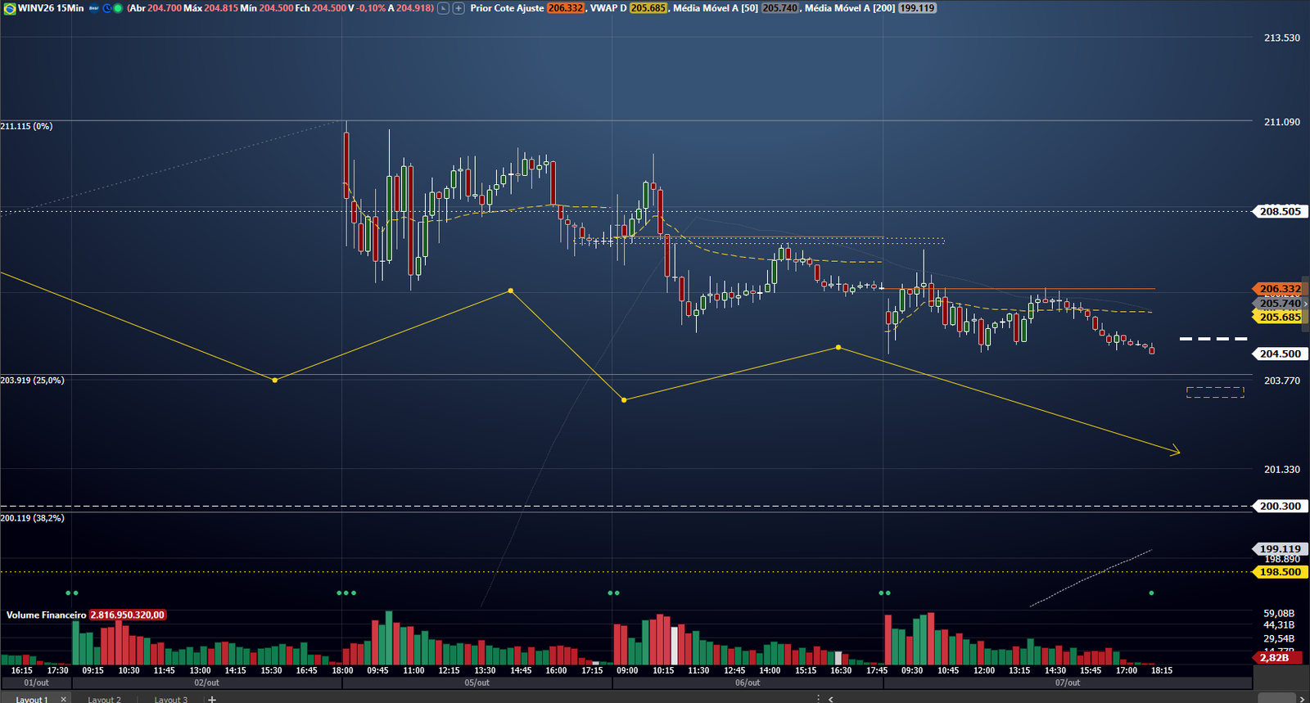The height and width of the screenshot is (703, 1310).
Task: Click the 06/out date label on time axis
Action: (x=748, y=683)
